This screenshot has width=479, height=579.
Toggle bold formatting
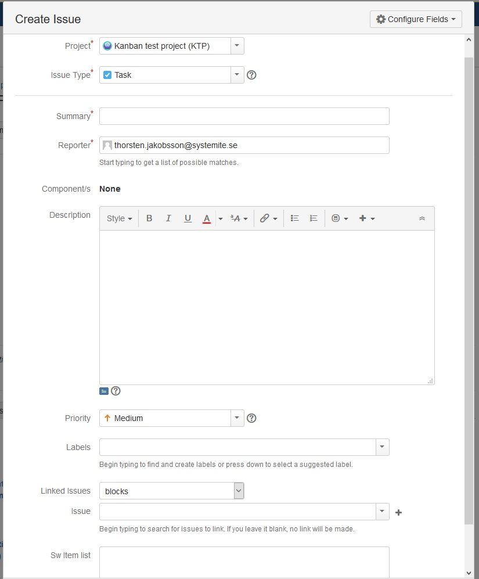[149, 218]
